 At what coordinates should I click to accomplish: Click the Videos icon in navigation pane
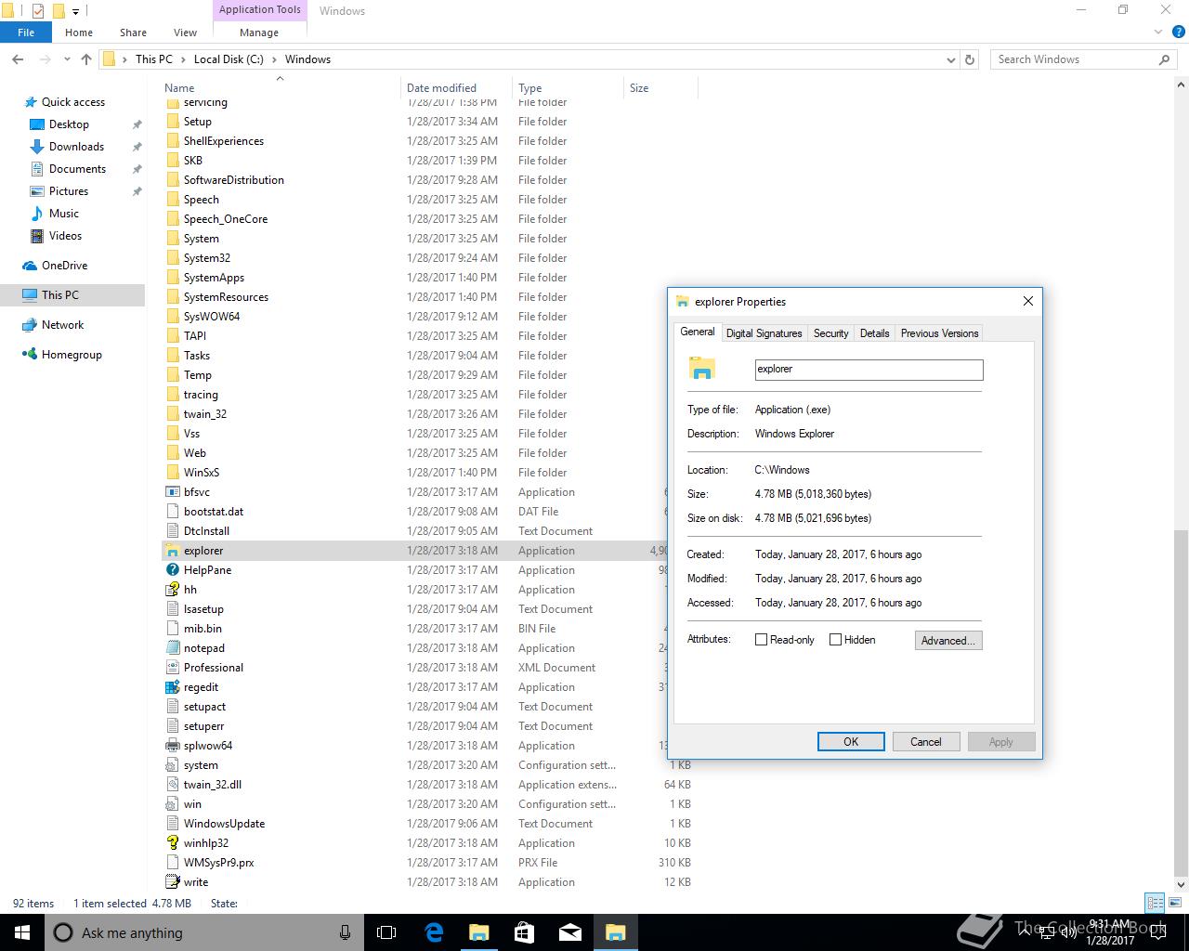point(37,236)
